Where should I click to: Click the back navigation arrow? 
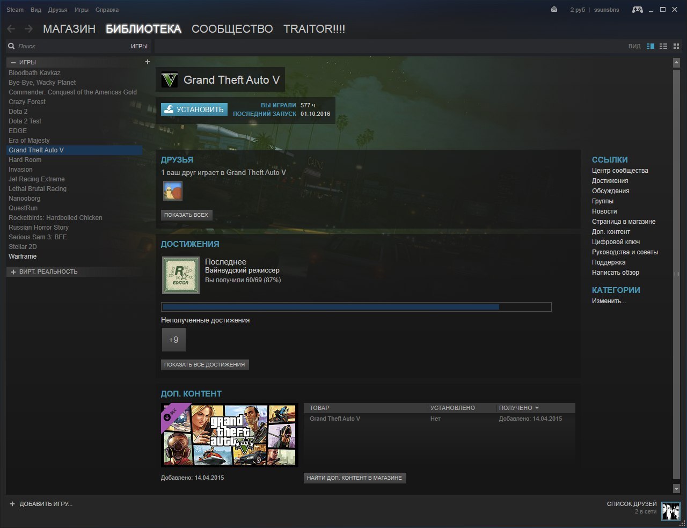coord(11,29)
